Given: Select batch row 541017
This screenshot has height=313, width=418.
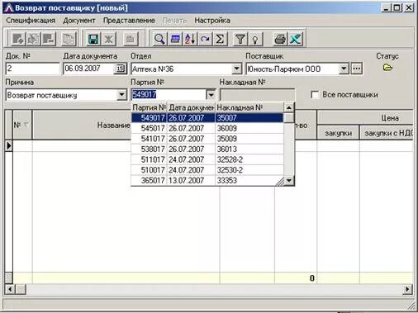Looking at the screenshot, I should (207, 139).
